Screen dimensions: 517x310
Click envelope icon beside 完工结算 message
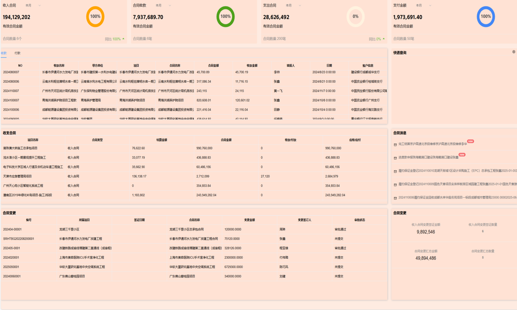pyautogui.click(x=396, y=145)
